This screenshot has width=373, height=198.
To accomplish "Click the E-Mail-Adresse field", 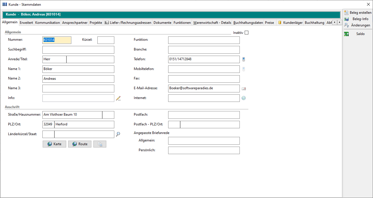I will tap(204, 88).
